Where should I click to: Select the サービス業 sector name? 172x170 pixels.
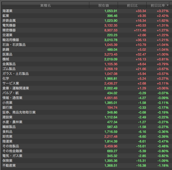click(11, 83)
